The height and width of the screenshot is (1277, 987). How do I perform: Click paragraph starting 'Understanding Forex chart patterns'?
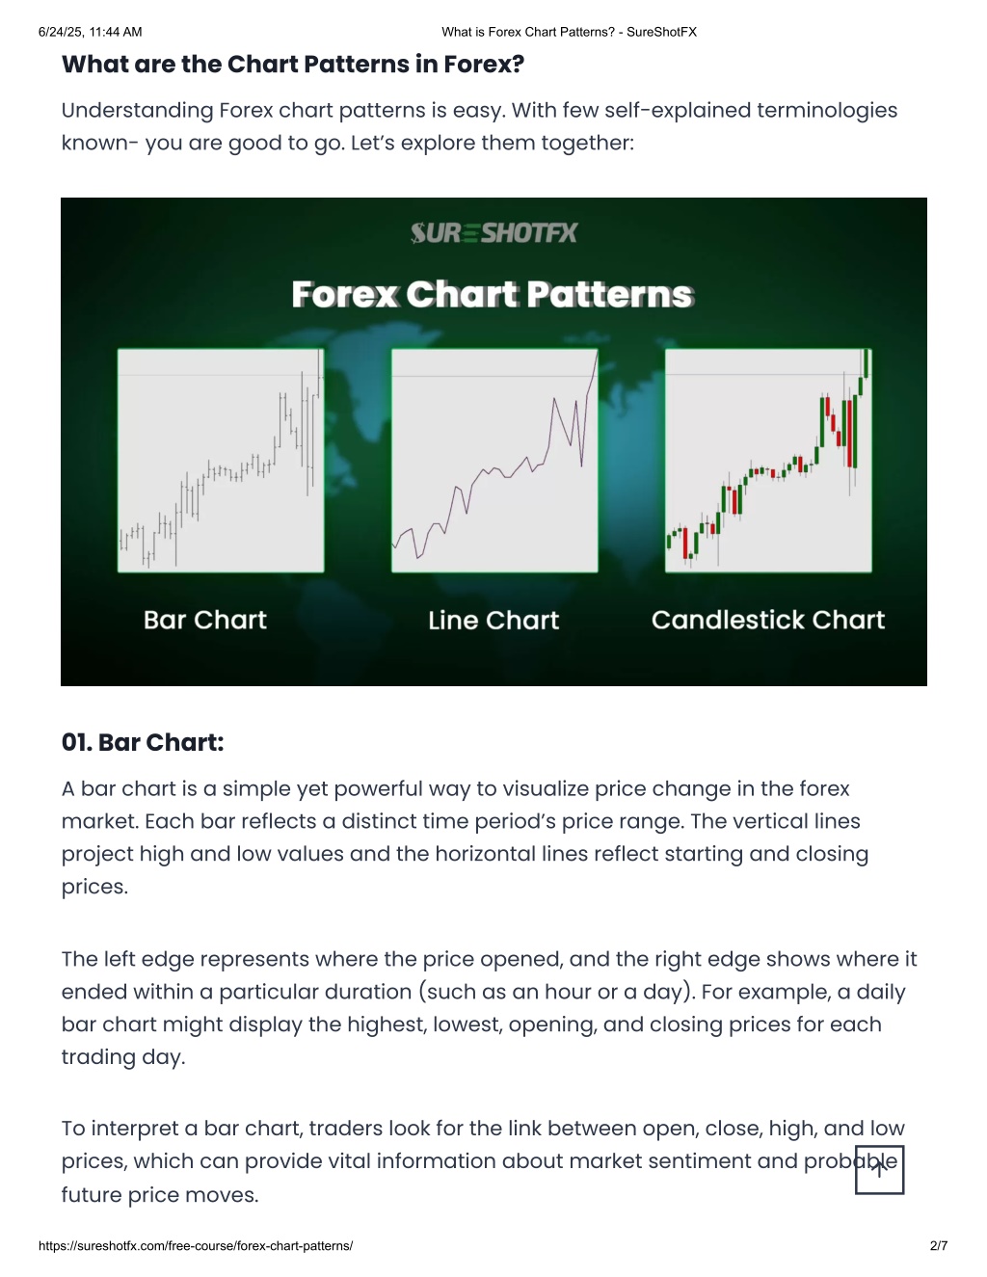pyautogui.click(x=479, y=126)
